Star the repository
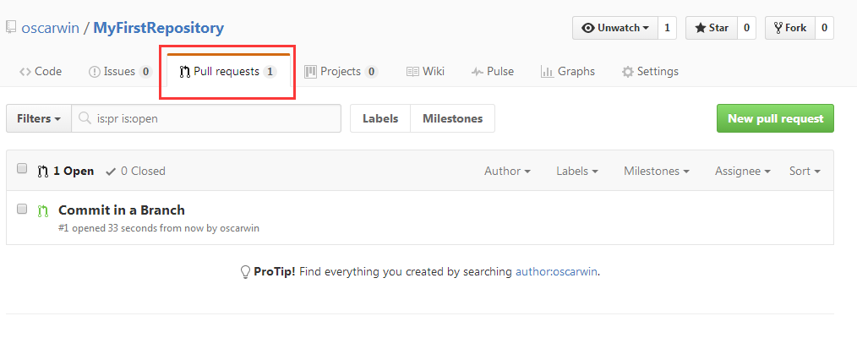 click(712, 28)
